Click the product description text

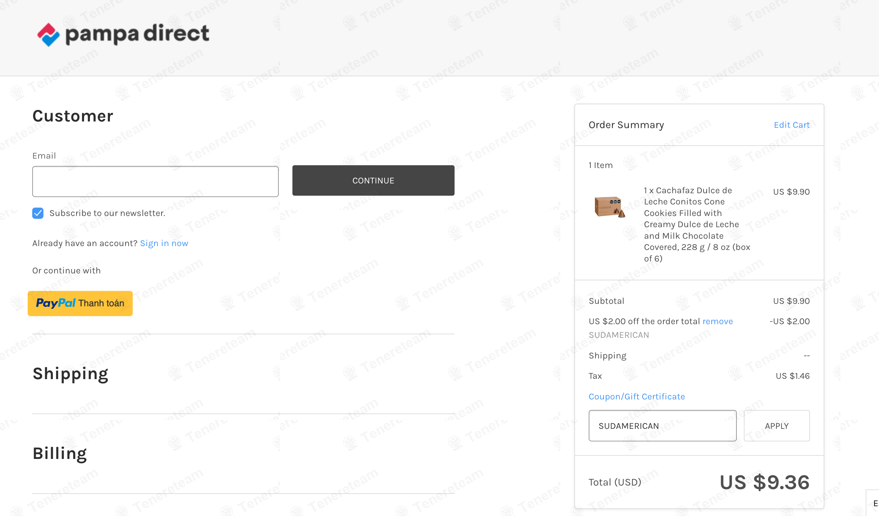click(697, 224)
